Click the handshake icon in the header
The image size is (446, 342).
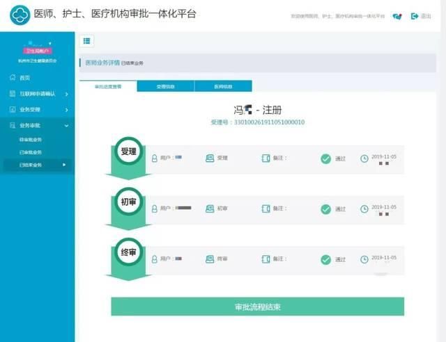397,17
